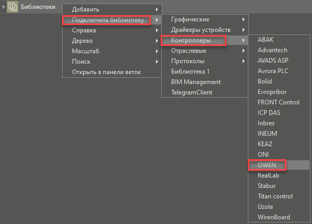This screenshot has height=224, width=312.
Task: Choose Подключить библиотеку menu entry
Action: [x=112, y=20]
